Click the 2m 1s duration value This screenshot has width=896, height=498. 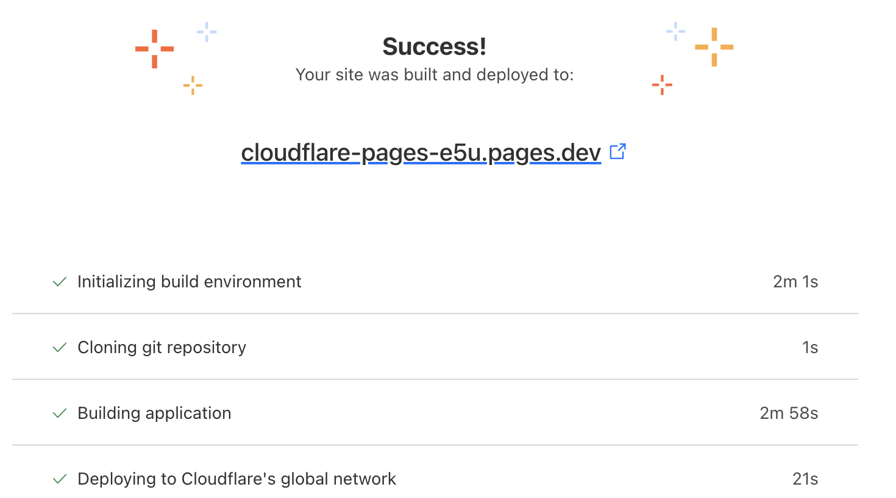(795, 282)
